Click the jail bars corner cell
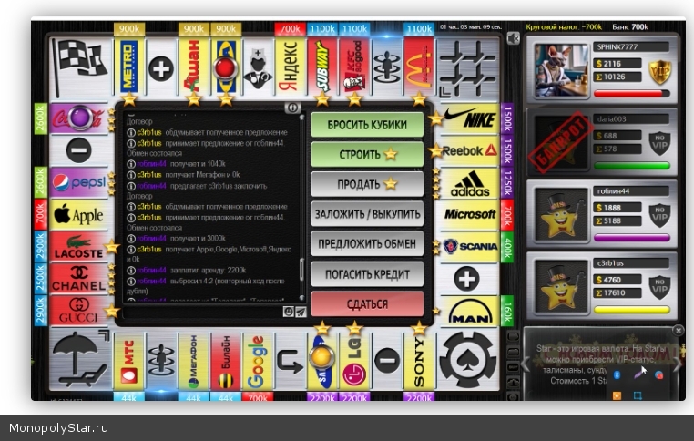 point(468,68)
